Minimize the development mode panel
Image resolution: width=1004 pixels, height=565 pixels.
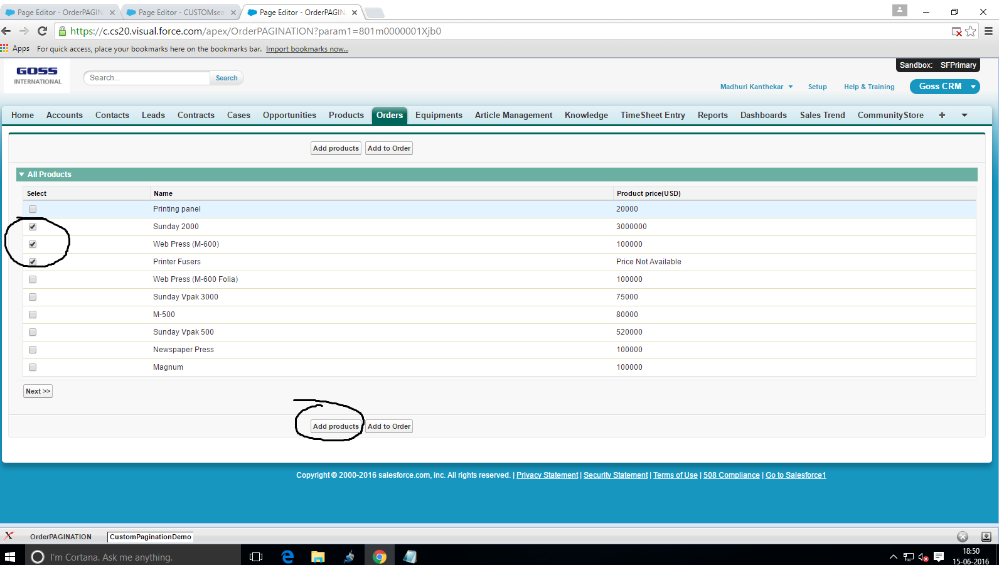point(986,536)
